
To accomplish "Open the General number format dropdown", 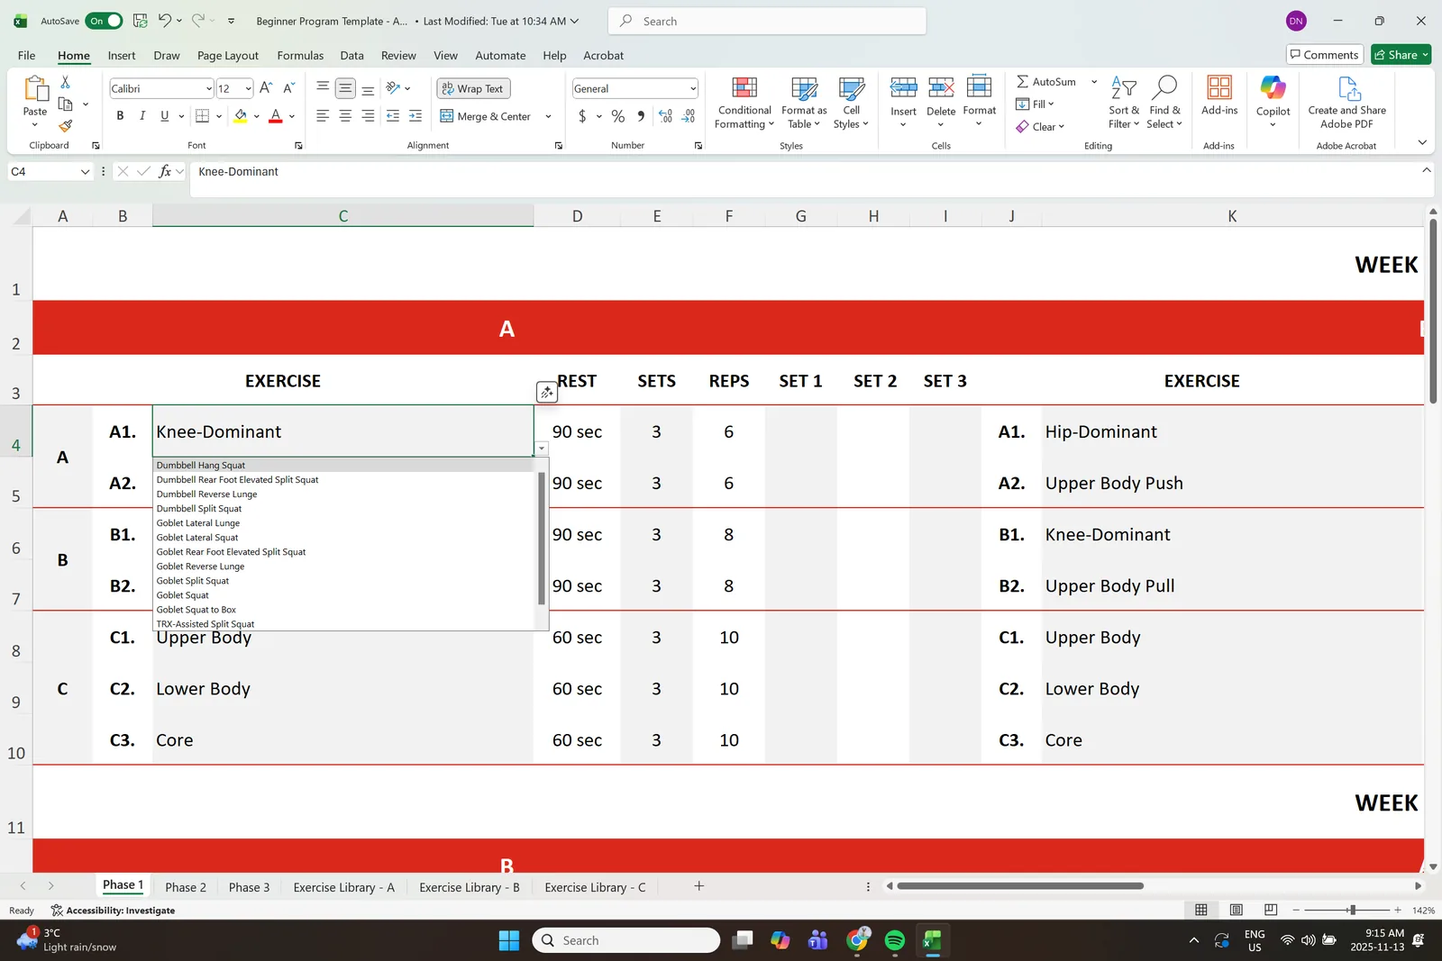I will coord(692,88).
